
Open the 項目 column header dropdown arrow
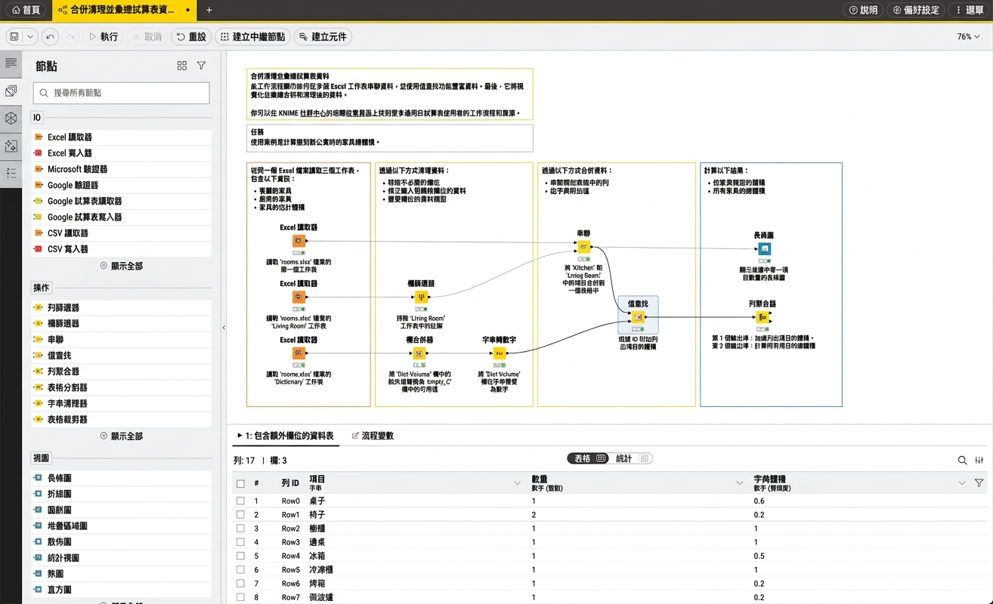click(518, 483)
